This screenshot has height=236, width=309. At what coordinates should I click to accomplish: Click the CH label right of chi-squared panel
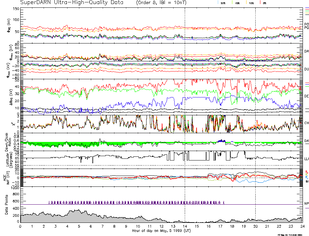pos(306,123)
